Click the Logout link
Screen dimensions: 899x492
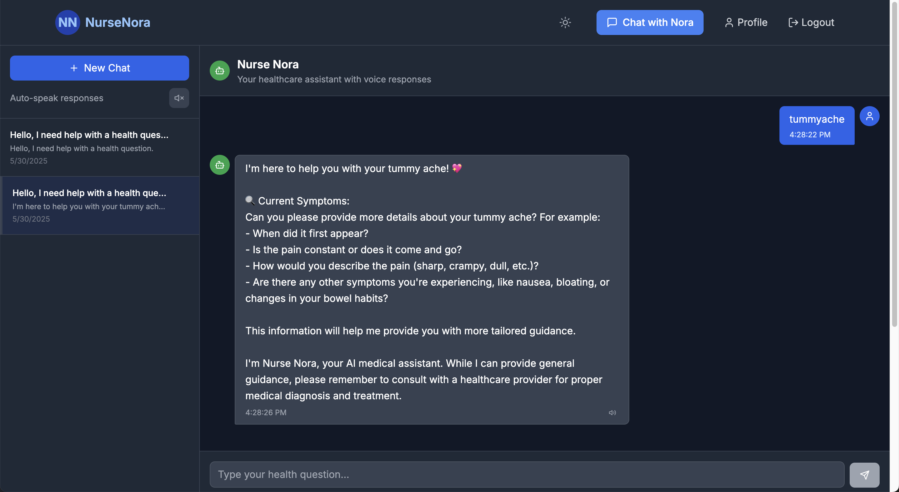tap(811, 22)
